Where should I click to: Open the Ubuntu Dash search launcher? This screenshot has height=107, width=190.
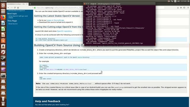click(3, 6)
